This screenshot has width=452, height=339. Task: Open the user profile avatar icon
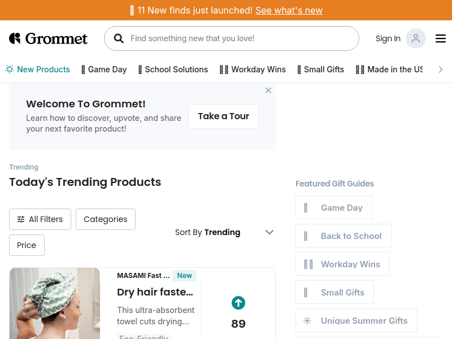415,38
